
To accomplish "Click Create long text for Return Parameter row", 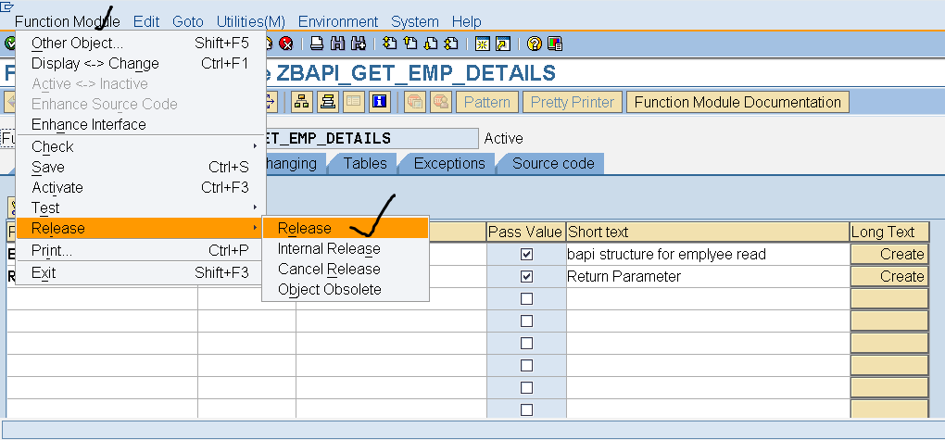I will pos(889,277).
